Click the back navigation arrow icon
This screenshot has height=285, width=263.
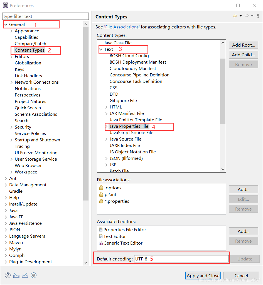[x=235, y=16]
